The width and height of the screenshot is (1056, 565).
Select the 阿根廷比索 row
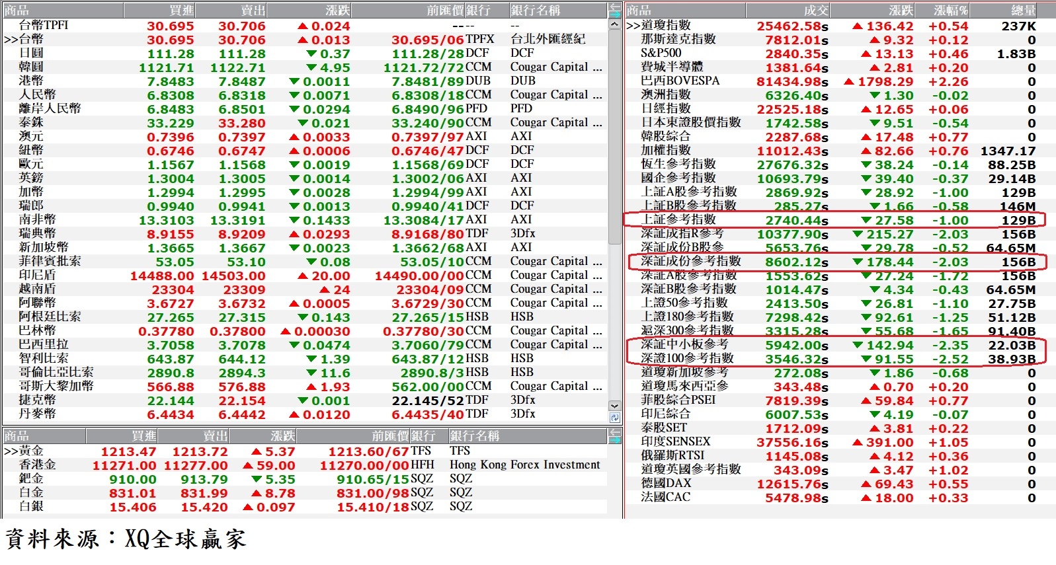[x=304, y=317]
